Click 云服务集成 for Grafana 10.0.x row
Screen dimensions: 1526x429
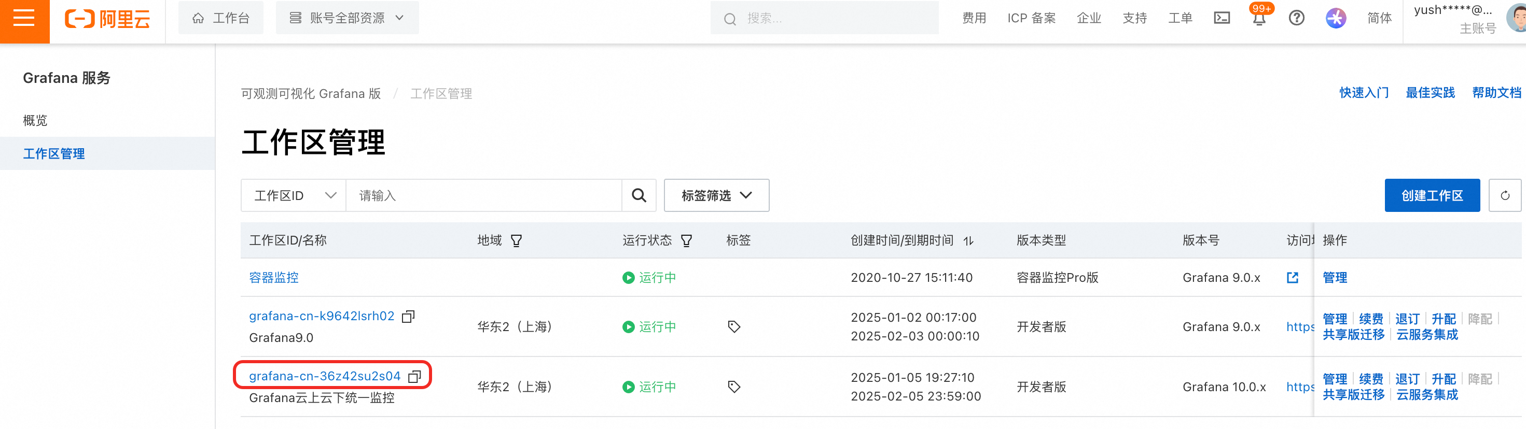(x=1427, y=395)
